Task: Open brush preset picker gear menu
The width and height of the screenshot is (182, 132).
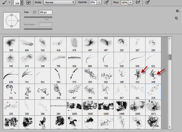Action: point(177,11)
